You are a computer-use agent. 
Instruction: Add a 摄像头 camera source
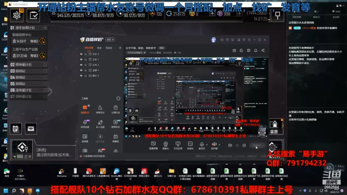point(166,146)
